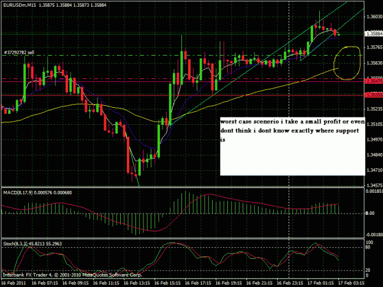
Task: Click the '16 Feb 19:15' time axis label
Action: [229, 283]
